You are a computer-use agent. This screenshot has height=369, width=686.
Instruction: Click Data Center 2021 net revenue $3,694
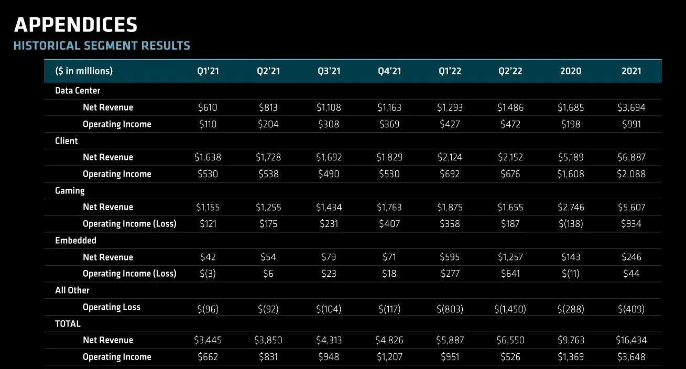click(631, 107)
